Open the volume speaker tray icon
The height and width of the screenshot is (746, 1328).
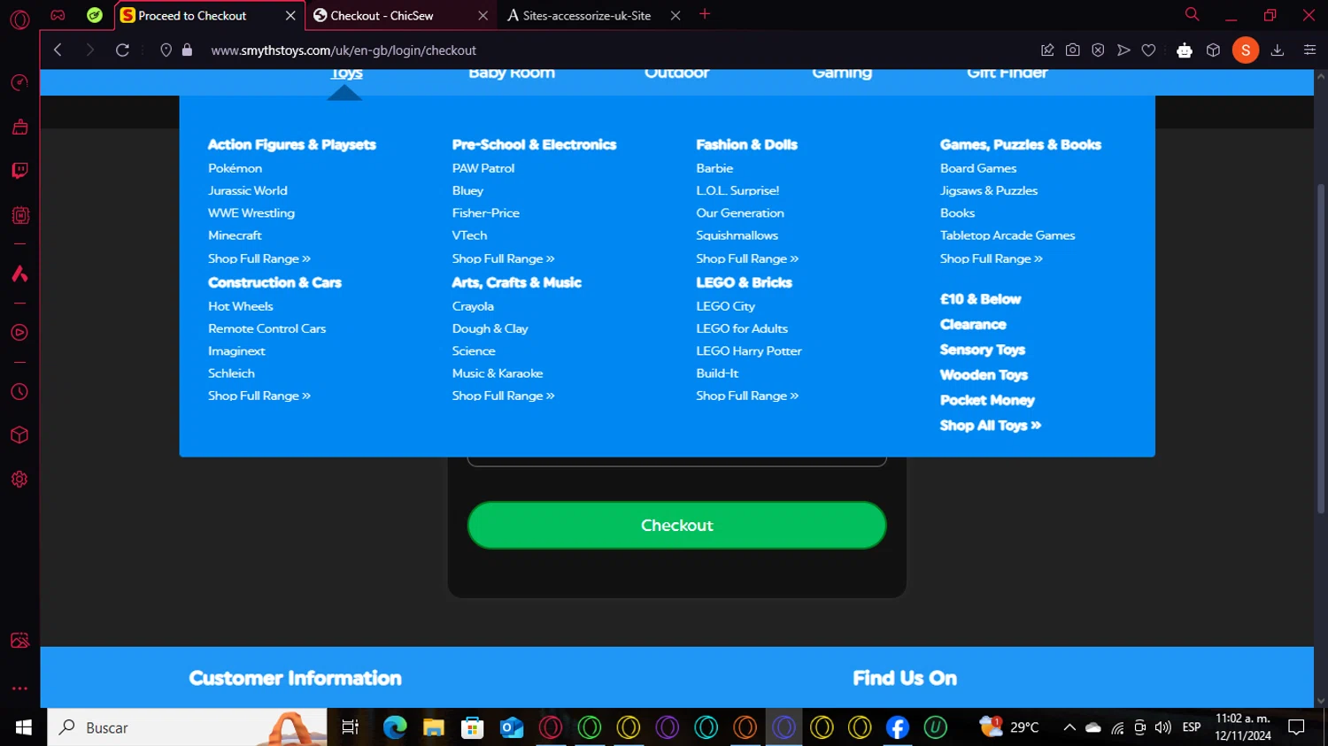coord(1162,727)
